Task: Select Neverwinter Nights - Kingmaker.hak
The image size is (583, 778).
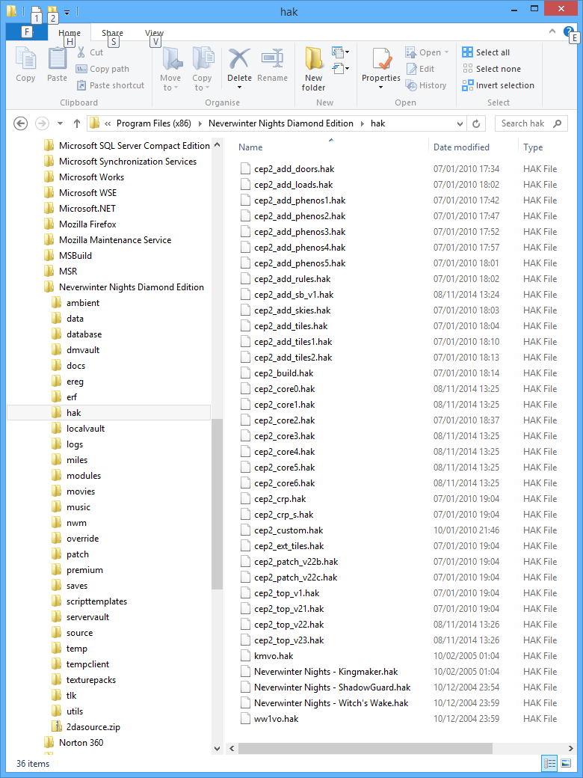Action: tap(326, 672)
